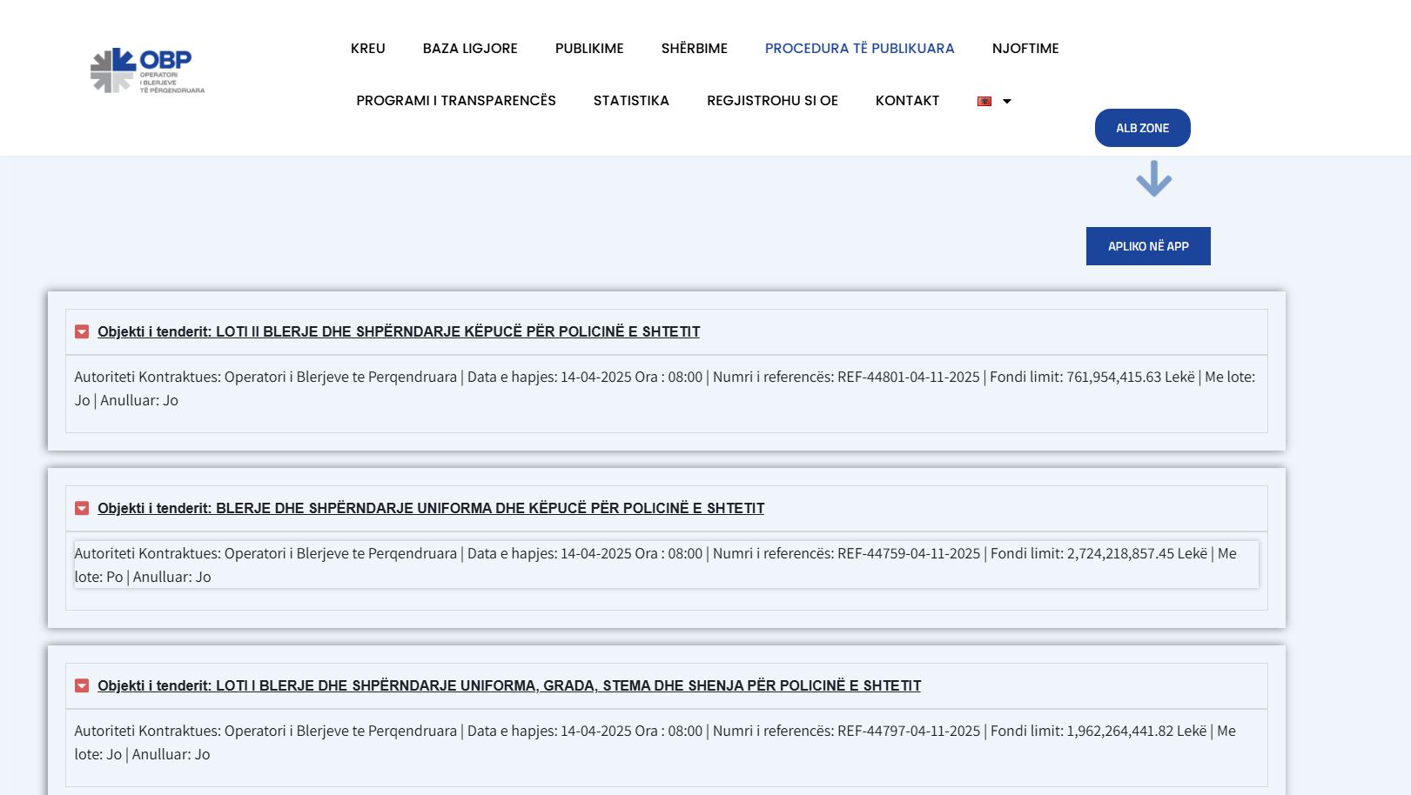Open the language selector dropdown caret

pyautogui.click(x=1007, y=101)
